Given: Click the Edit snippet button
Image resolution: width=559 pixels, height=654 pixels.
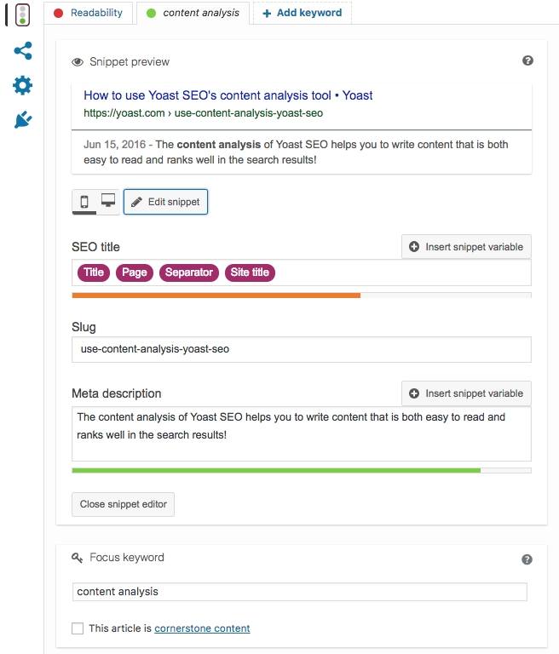Looking at the screenshot, I should [x=165, y=202].
